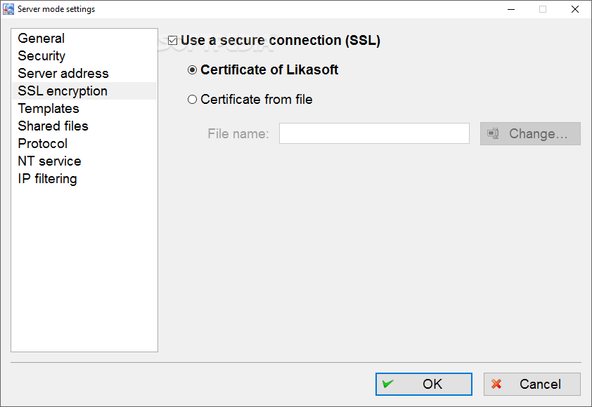This screenshot has width=592, height=407.
Task: Close the Server mode settings window
Action: click(x=574, y=9)
